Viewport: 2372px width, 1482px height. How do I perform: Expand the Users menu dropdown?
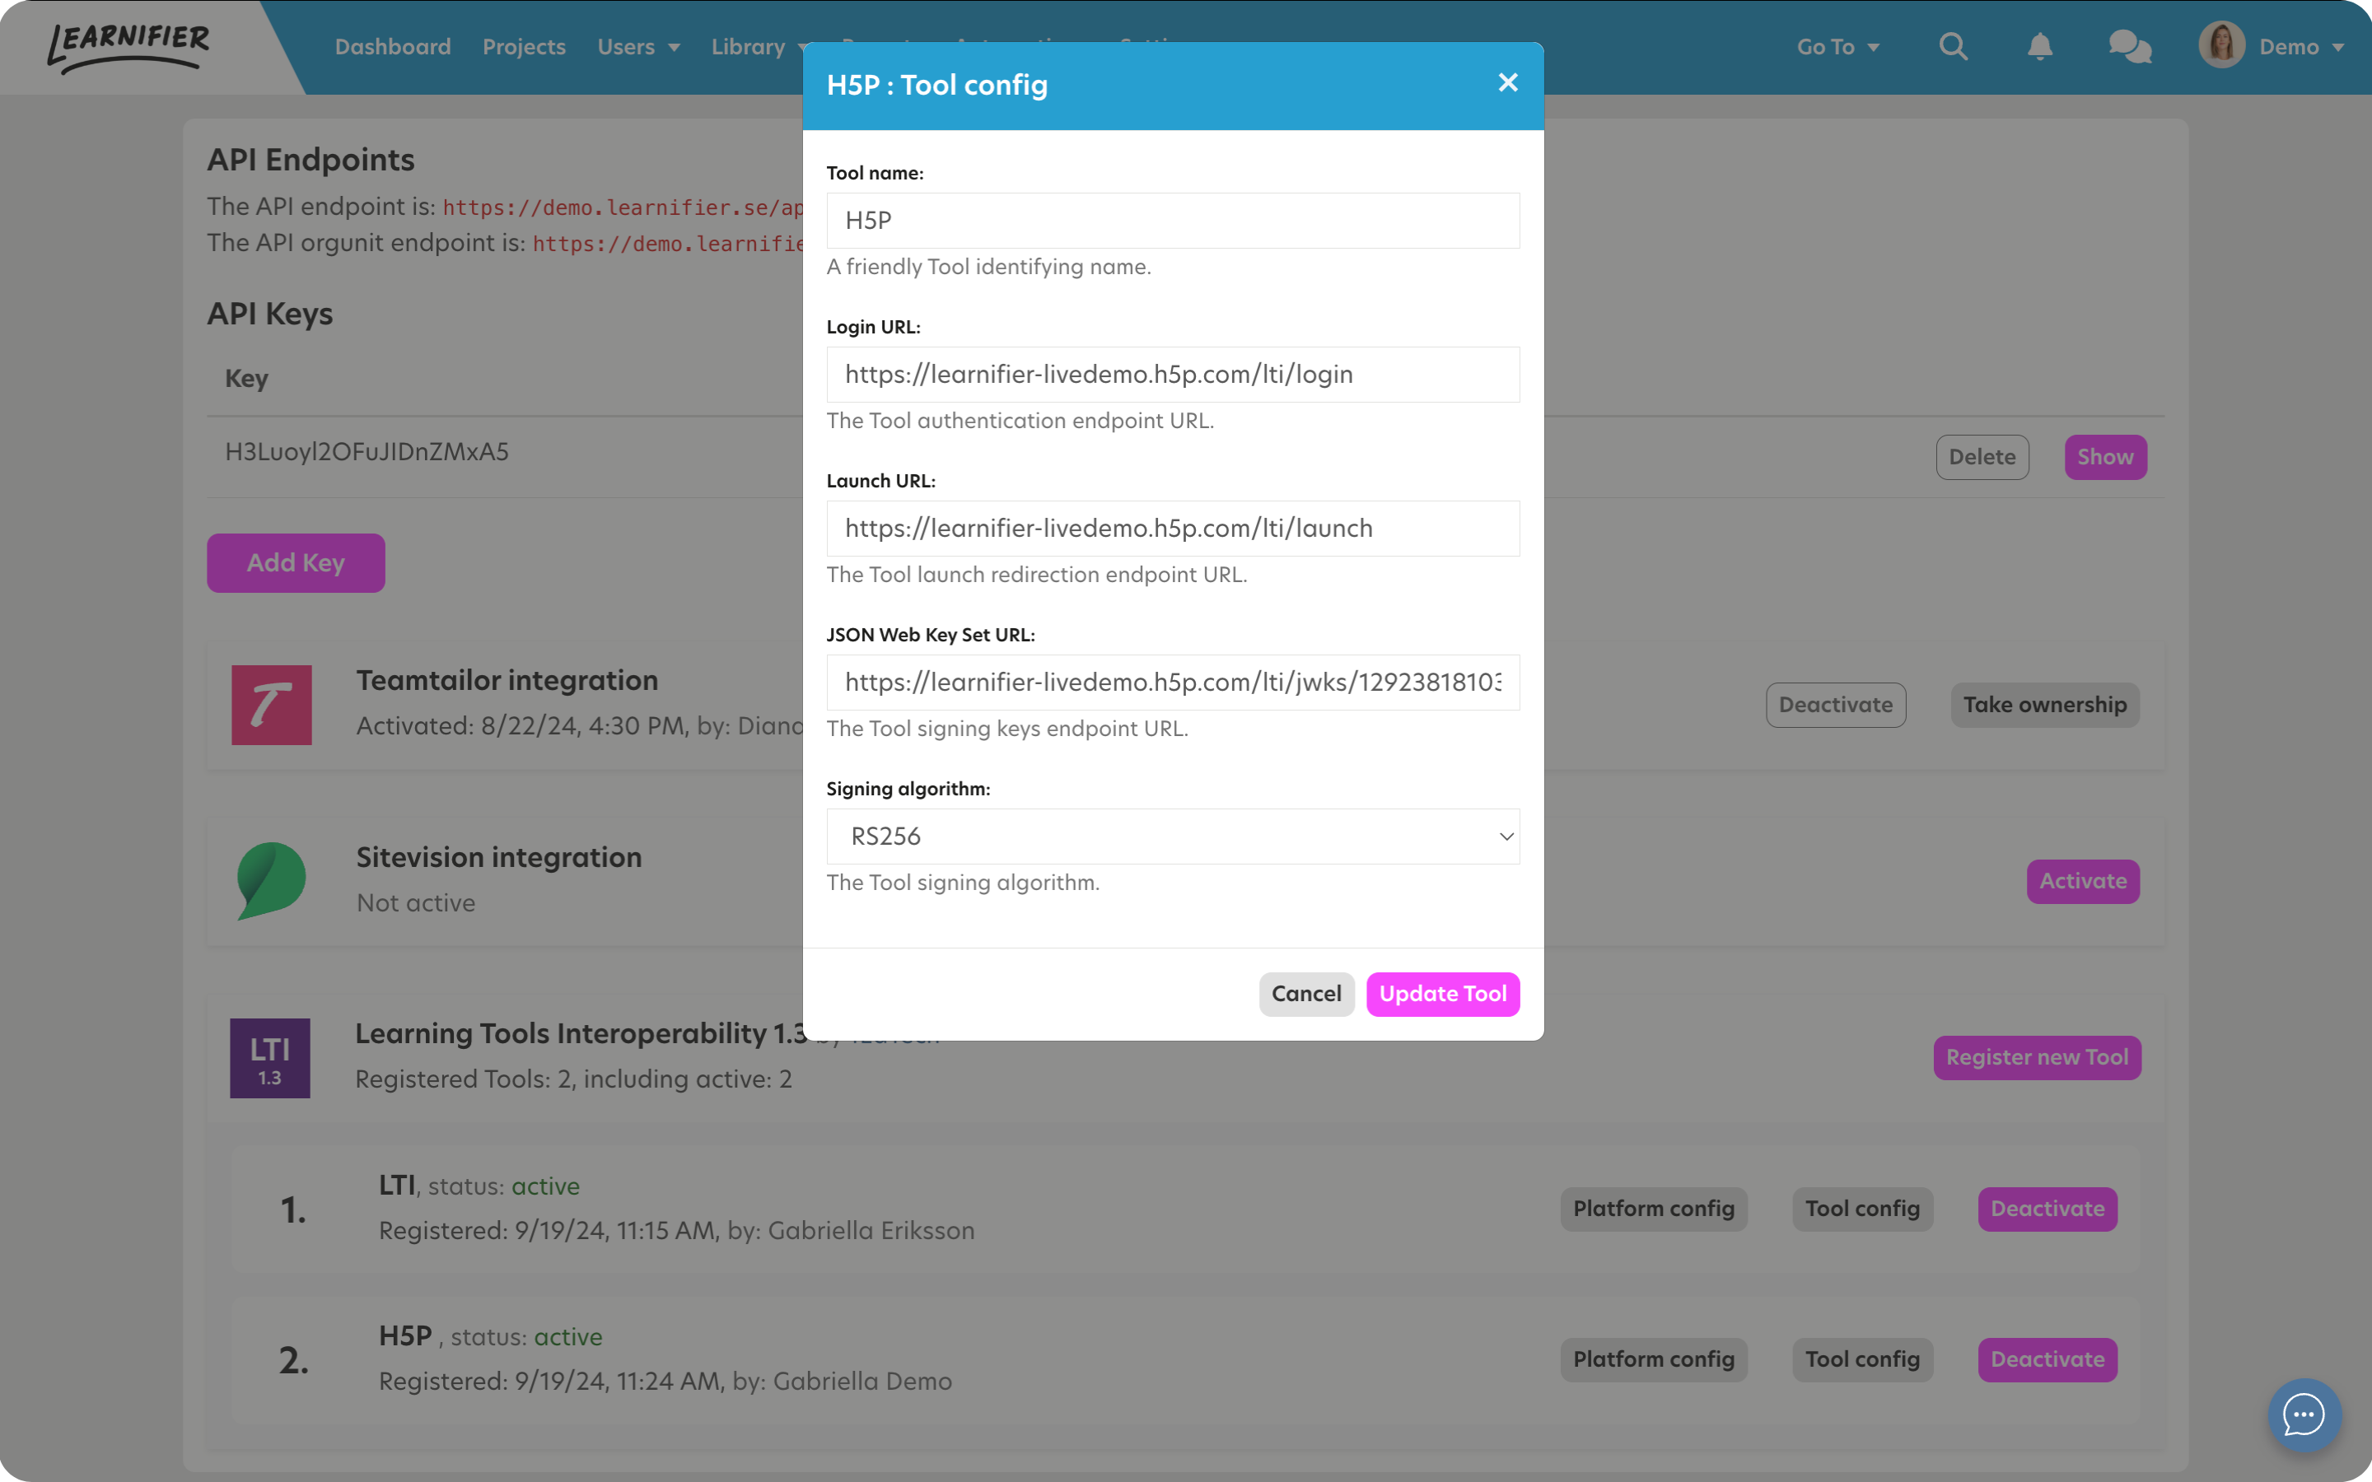(x=638, y=47)
